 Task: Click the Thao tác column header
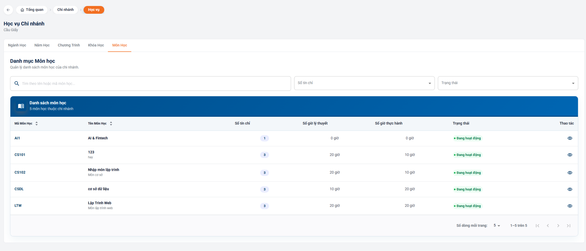[567, 123]
